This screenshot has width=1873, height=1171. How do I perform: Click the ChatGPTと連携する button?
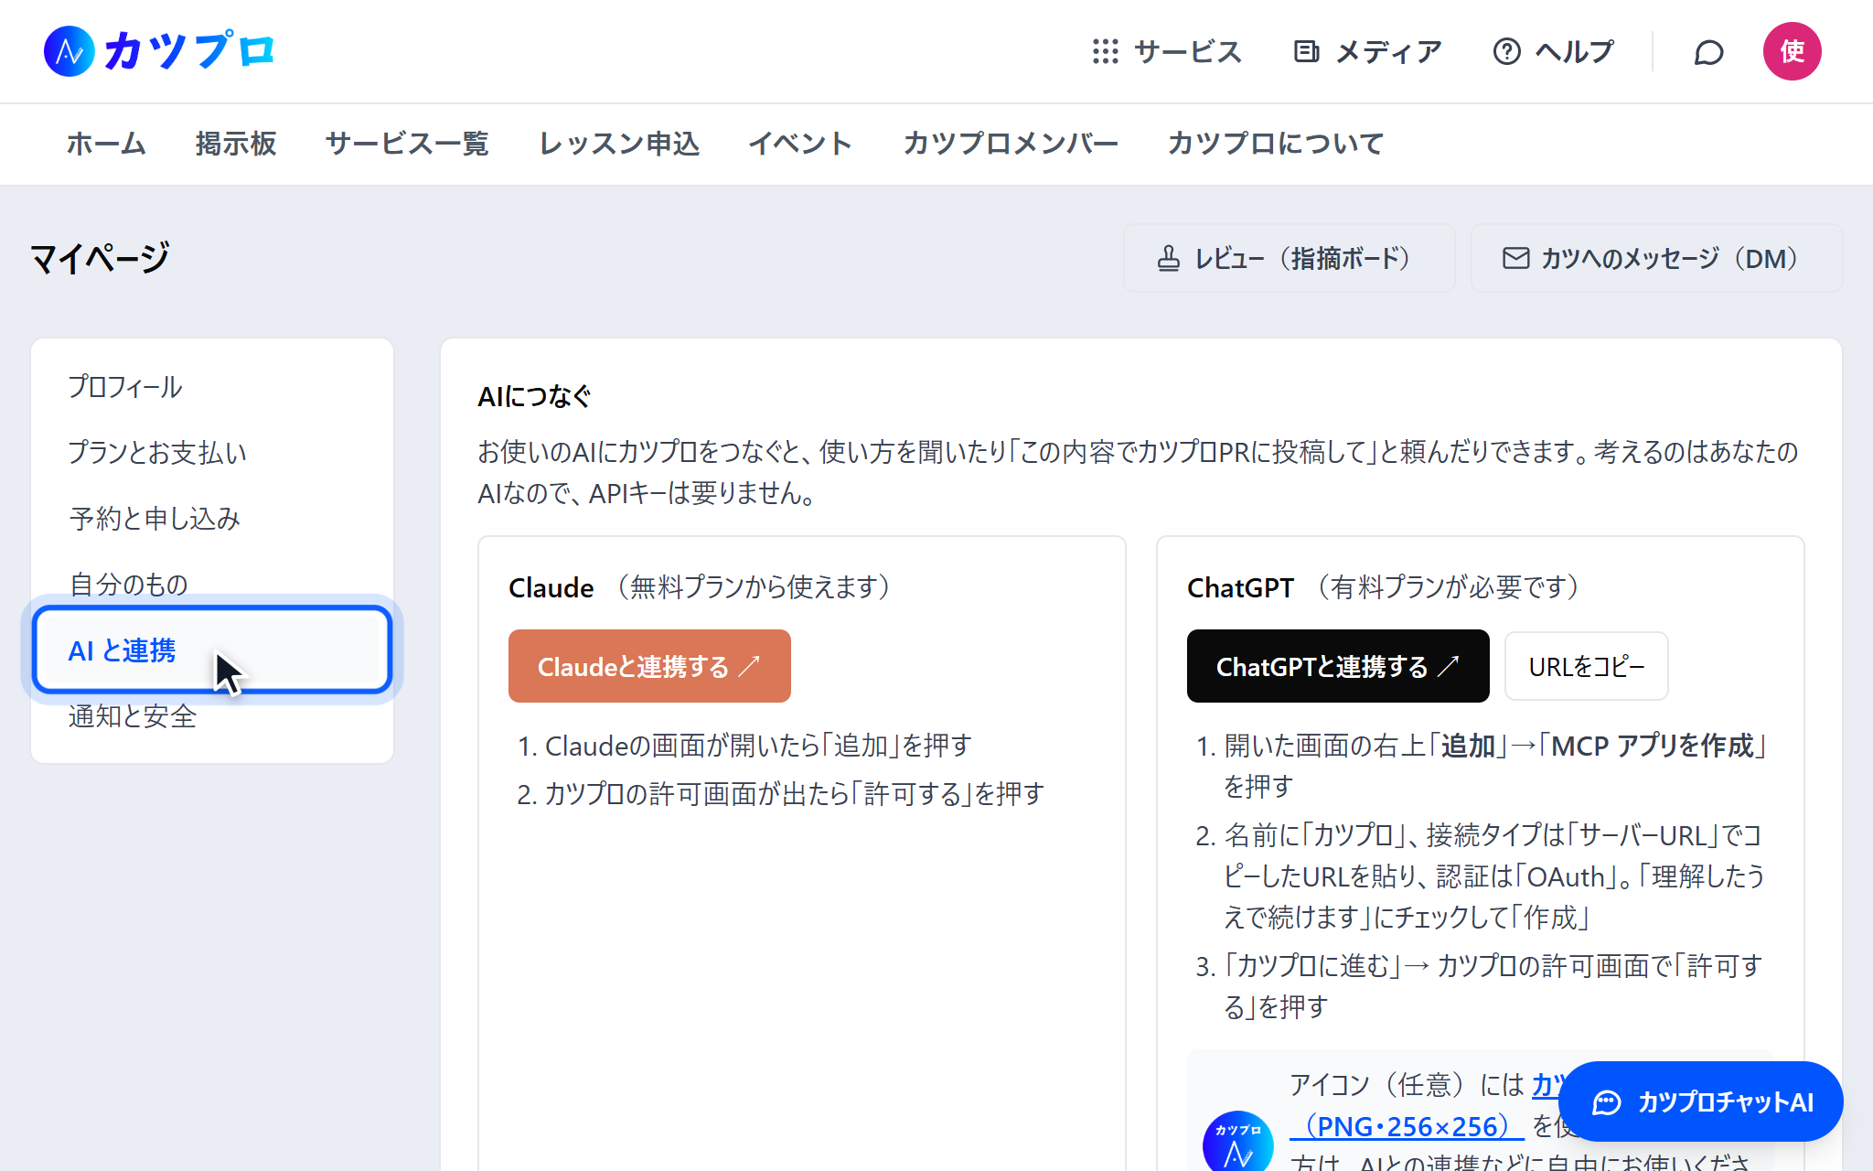point(1338,666)
